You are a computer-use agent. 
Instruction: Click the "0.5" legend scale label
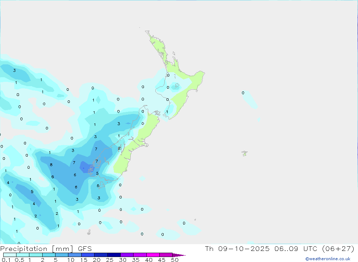pyautogui.click(x=19, y=260)
